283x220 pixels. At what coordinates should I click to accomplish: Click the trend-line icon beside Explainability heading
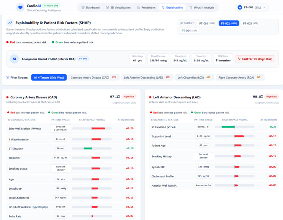[10, 23]
